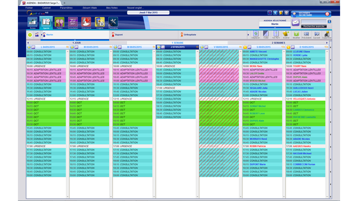Click the Déplacer appointment tool
The width and height of the screenshot is (358, 201).
pos(256,35)
